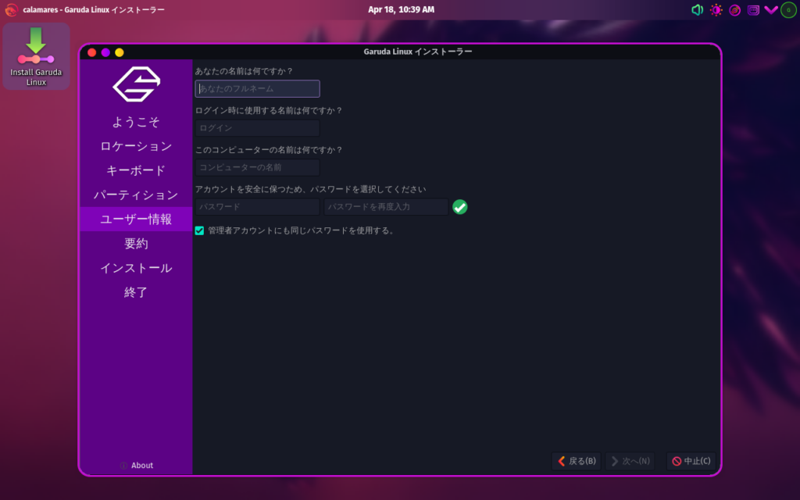800x500 pixels.
Task: Click the disc media icon in tray
Action: 734,10
